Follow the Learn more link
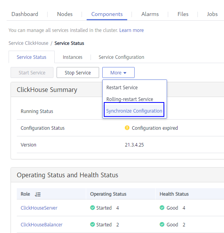224x233 pixels. (132, 30)
